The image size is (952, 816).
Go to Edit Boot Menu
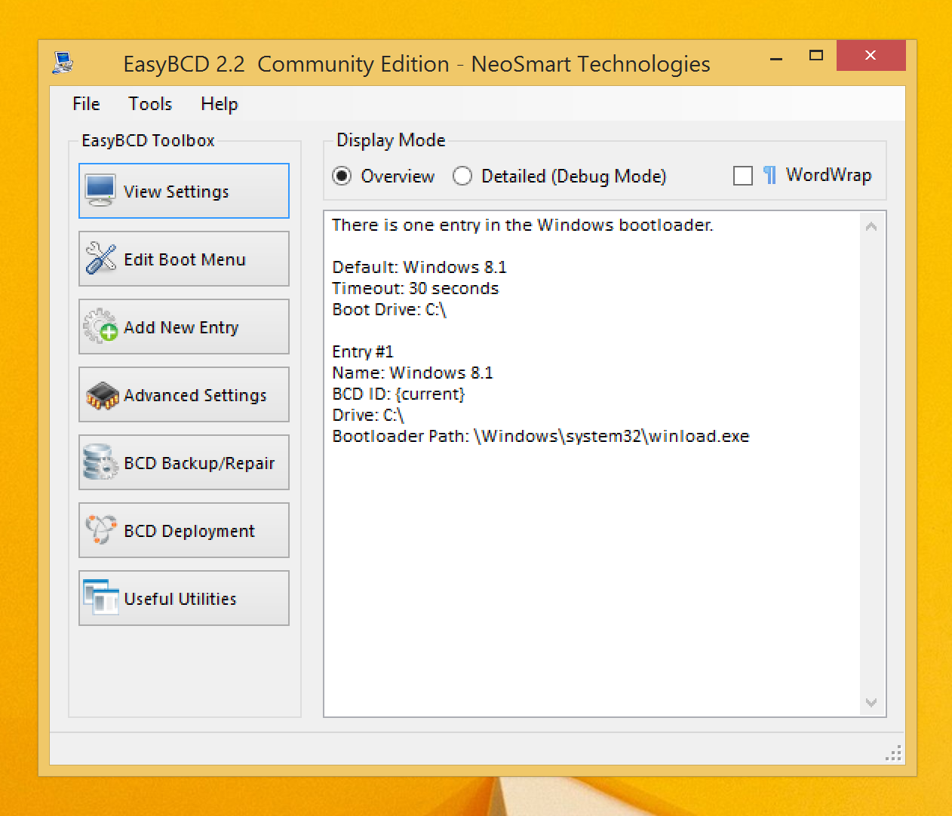click(184, 259)
